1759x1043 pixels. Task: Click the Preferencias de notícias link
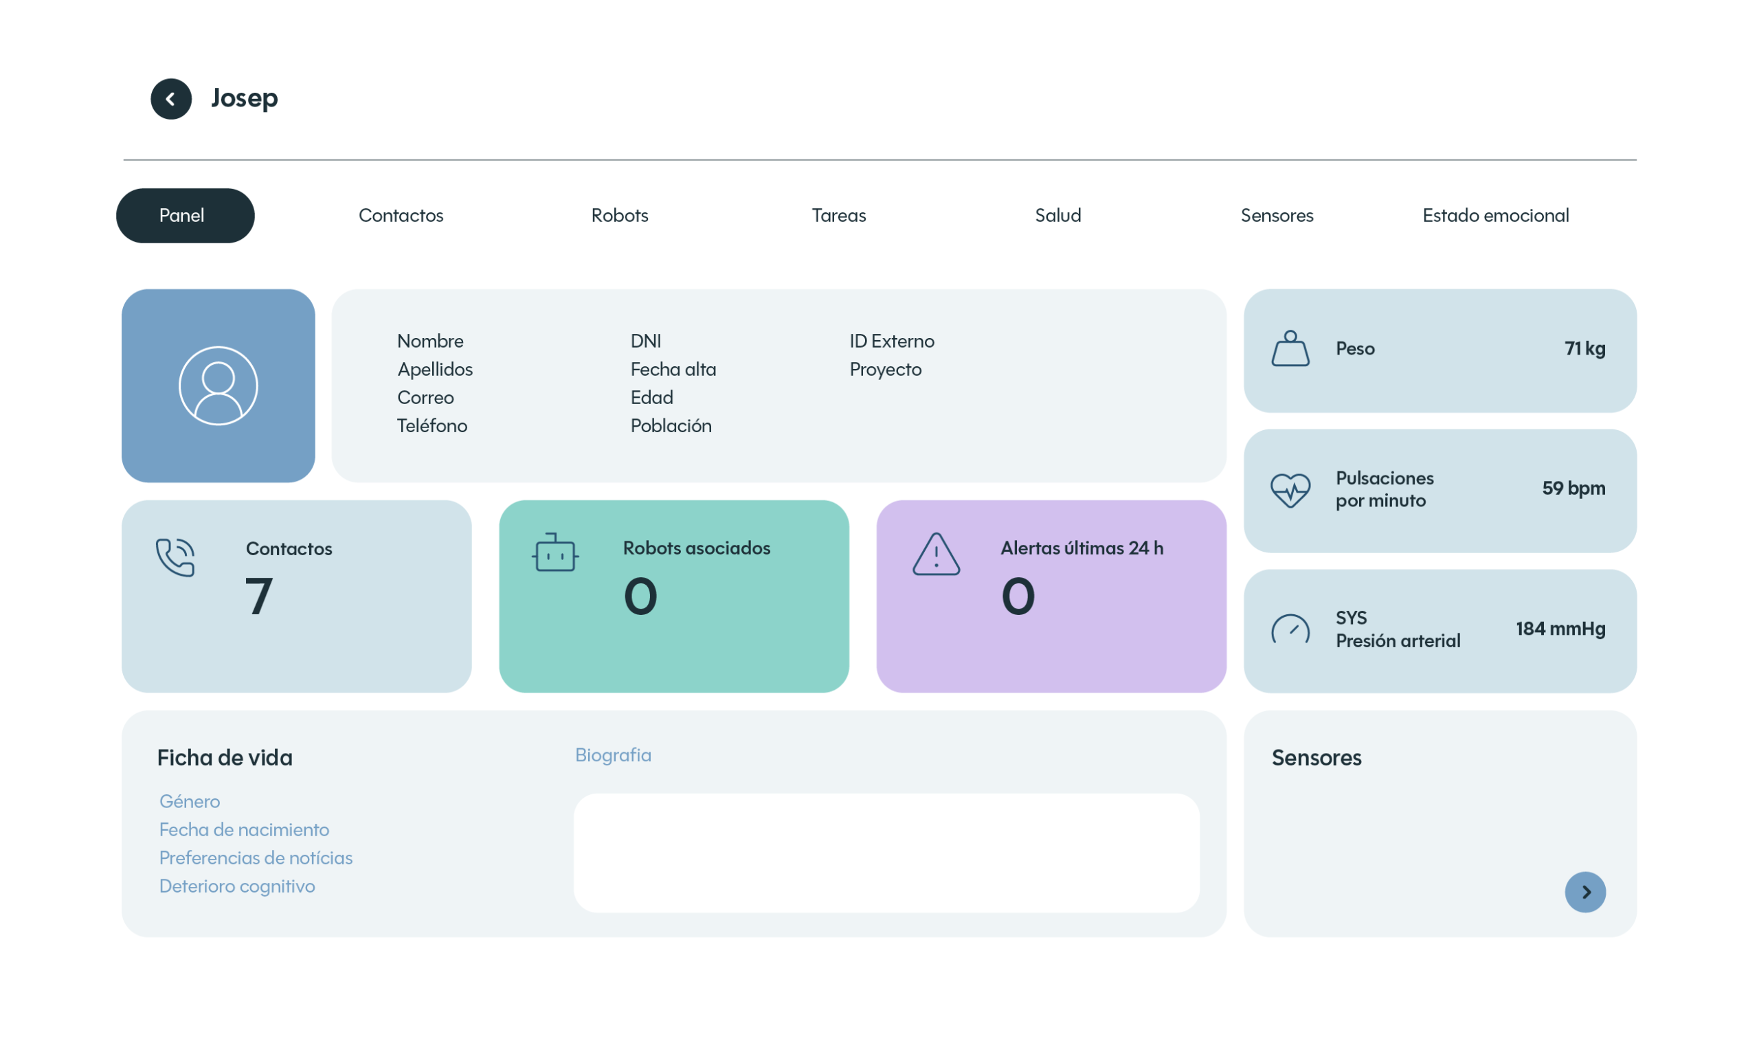coord(256,858)
